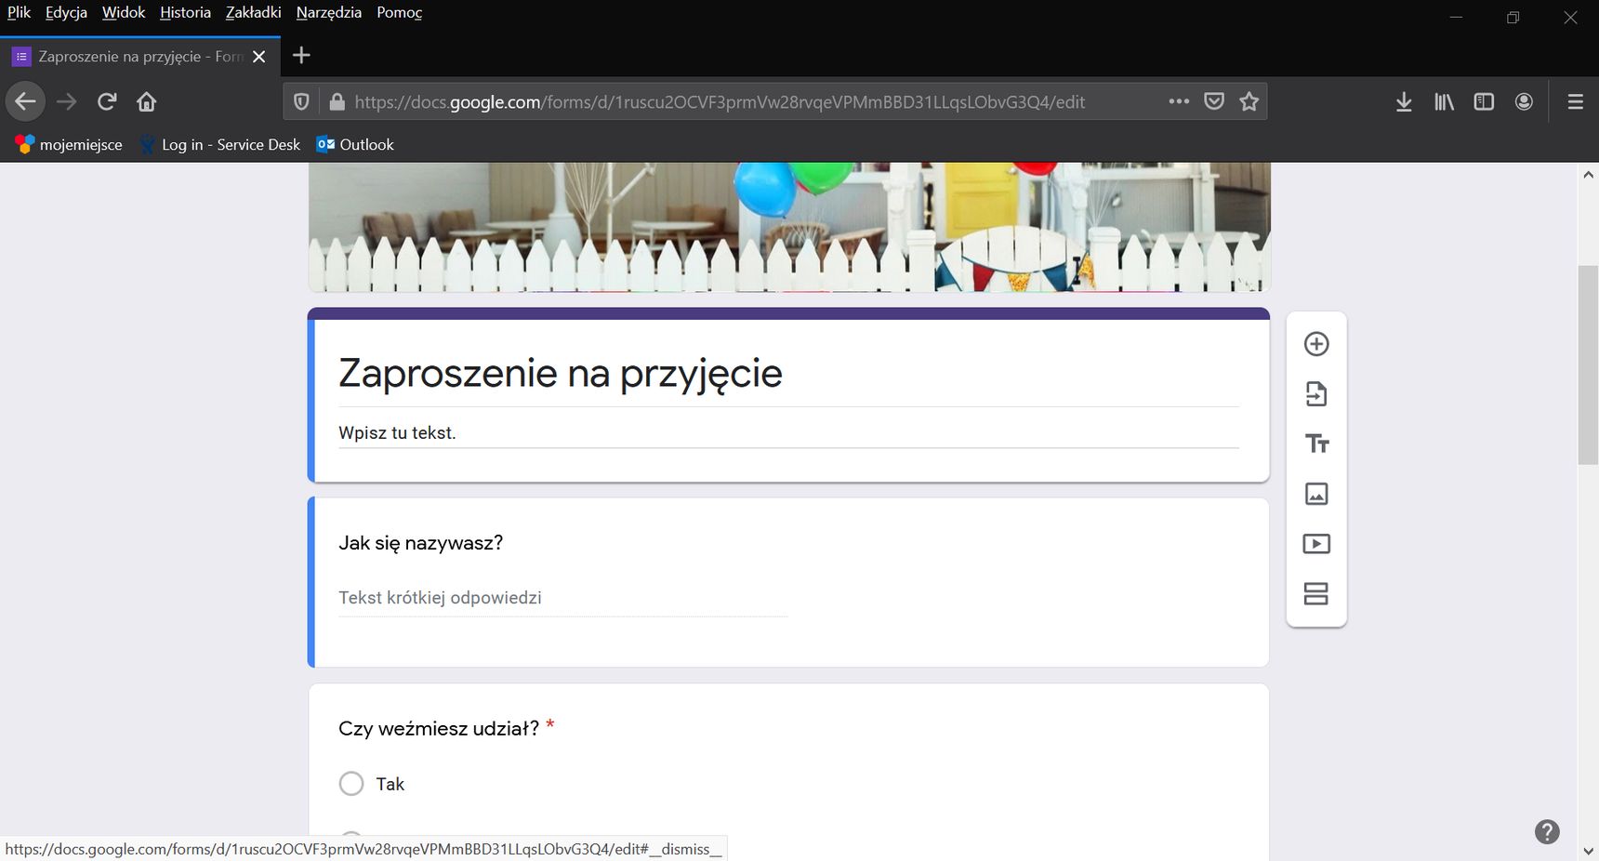Edit the 'Wpisz tu tekst.' description field
Image resolution: width=1599 pixels, height=861 pixels.
pos(788,433)
